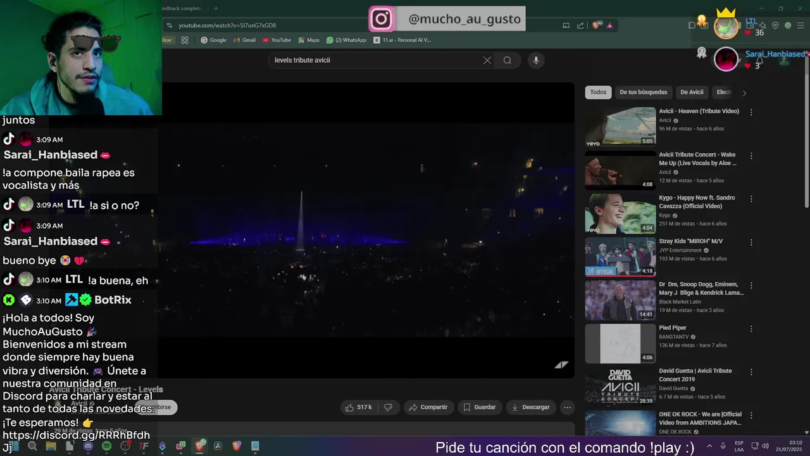Open Avicii - Heaven tribute video thumbnail
810x456 pixels.
[x=620, y=126]
